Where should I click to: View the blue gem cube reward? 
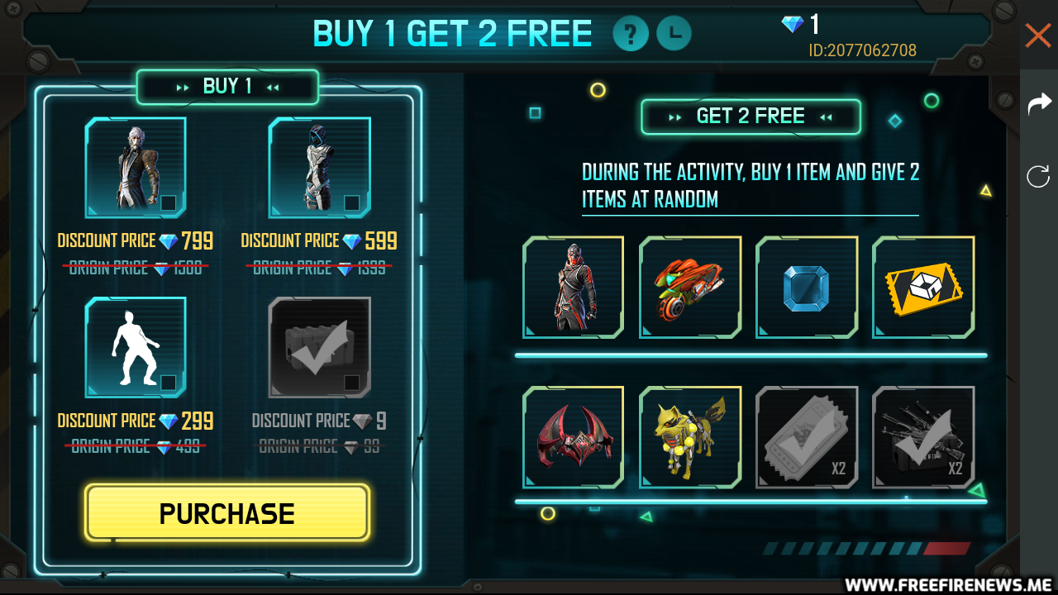pyautogui.click(x=807, y=287)
